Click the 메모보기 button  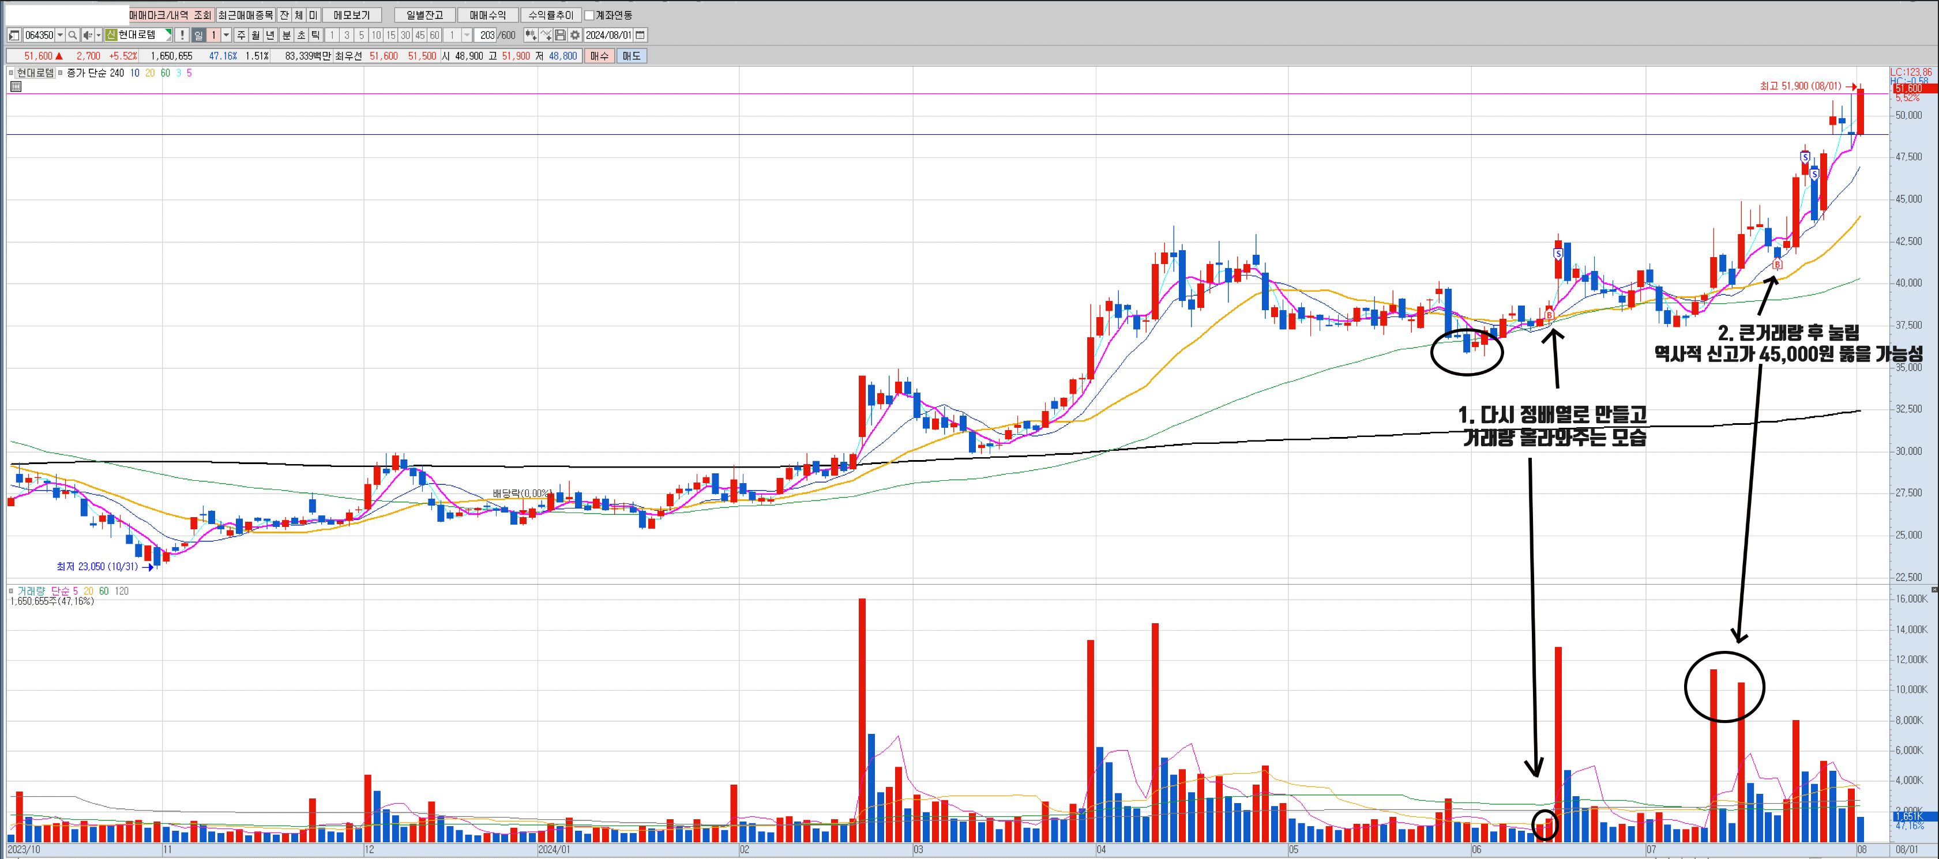351,15
